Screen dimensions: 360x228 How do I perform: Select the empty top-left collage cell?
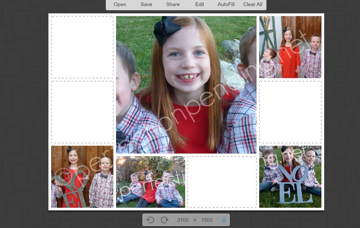[82, 47]
